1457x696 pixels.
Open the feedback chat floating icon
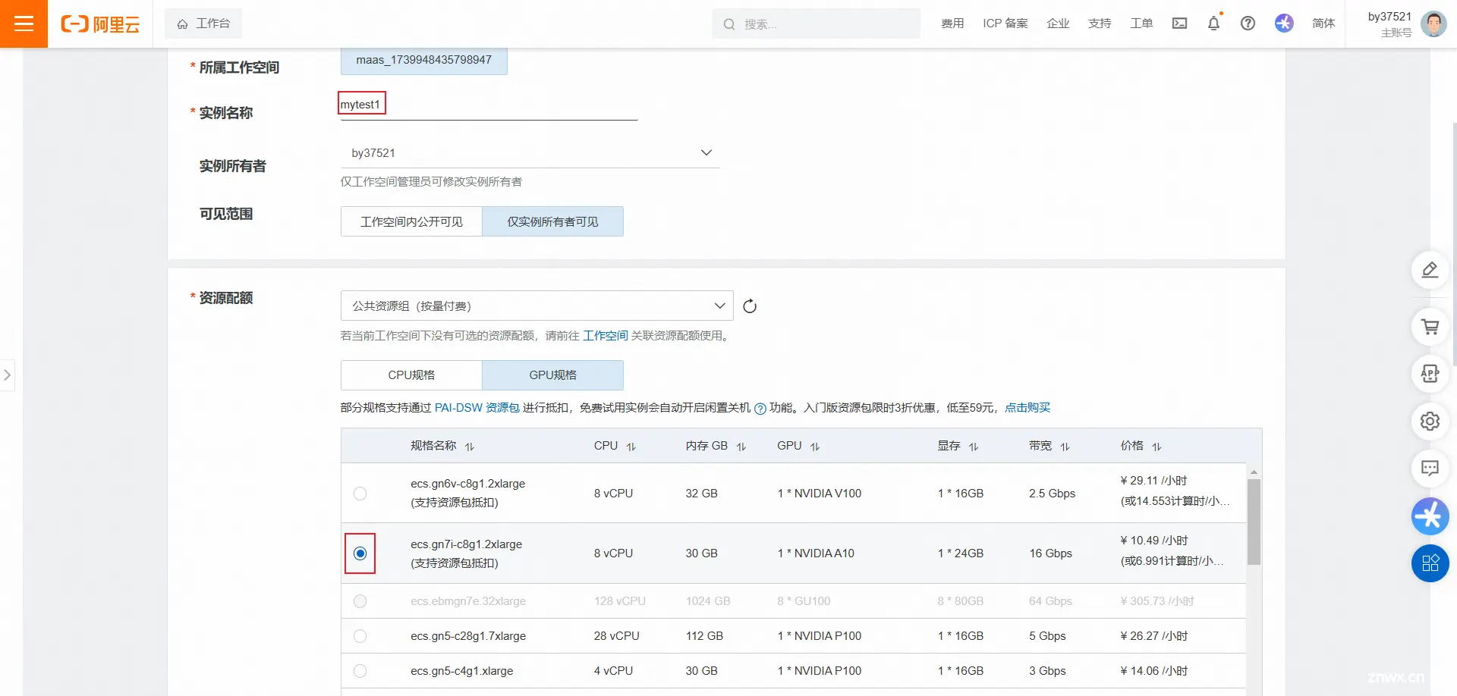point(1430,468)
